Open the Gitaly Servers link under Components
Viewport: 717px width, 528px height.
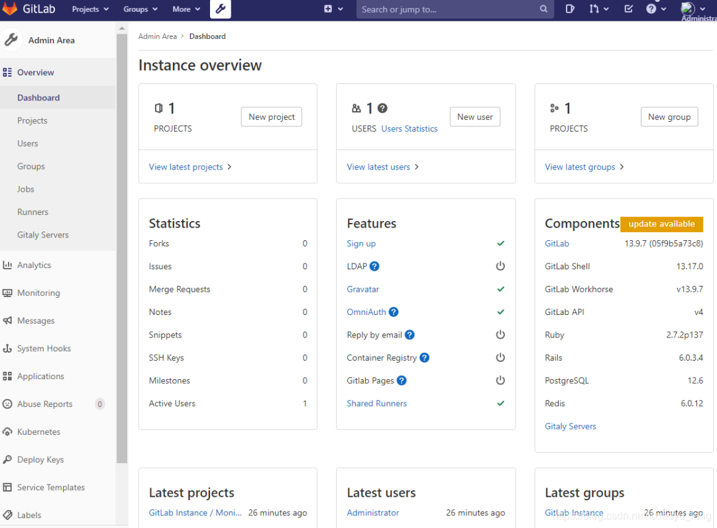coord(570,426)
